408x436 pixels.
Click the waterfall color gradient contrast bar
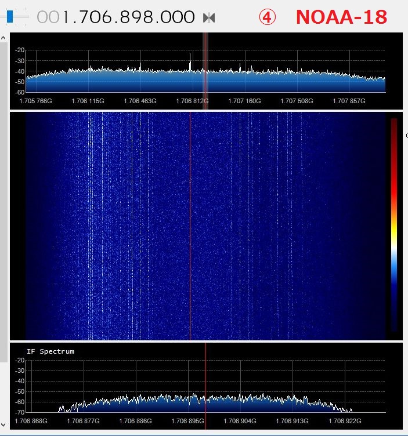[x=394, y=225]
